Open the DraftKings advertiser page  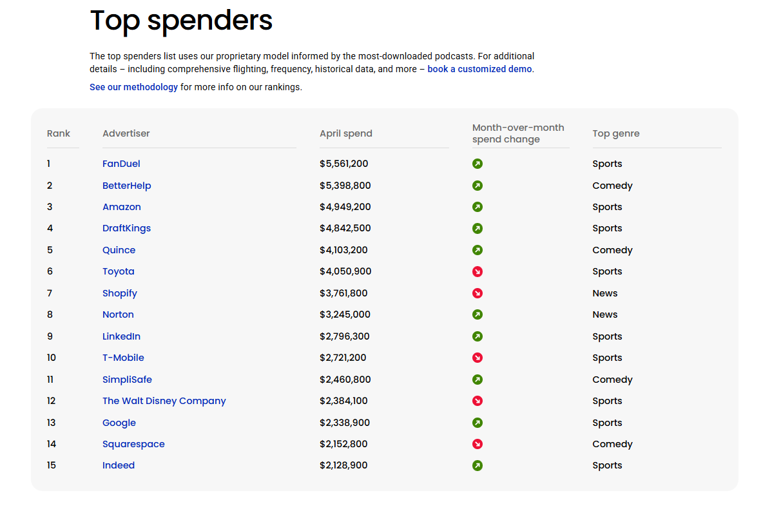pyautogui.click(x=126, y=228)
